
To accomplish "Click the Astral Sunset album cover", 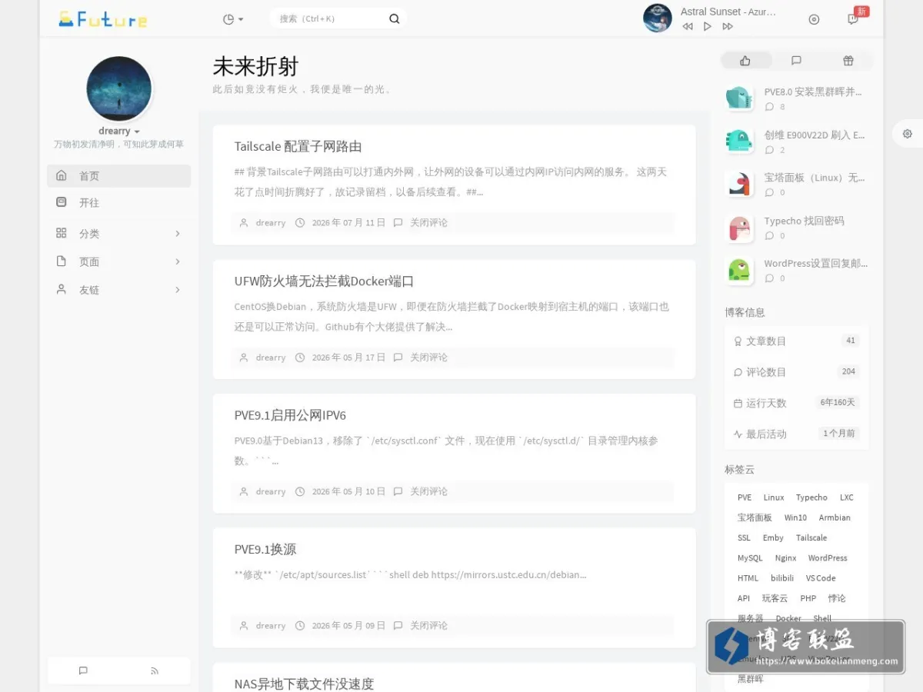I will (658, 18).
